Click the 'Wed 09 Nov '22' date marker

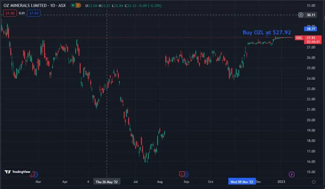point(242,182)
